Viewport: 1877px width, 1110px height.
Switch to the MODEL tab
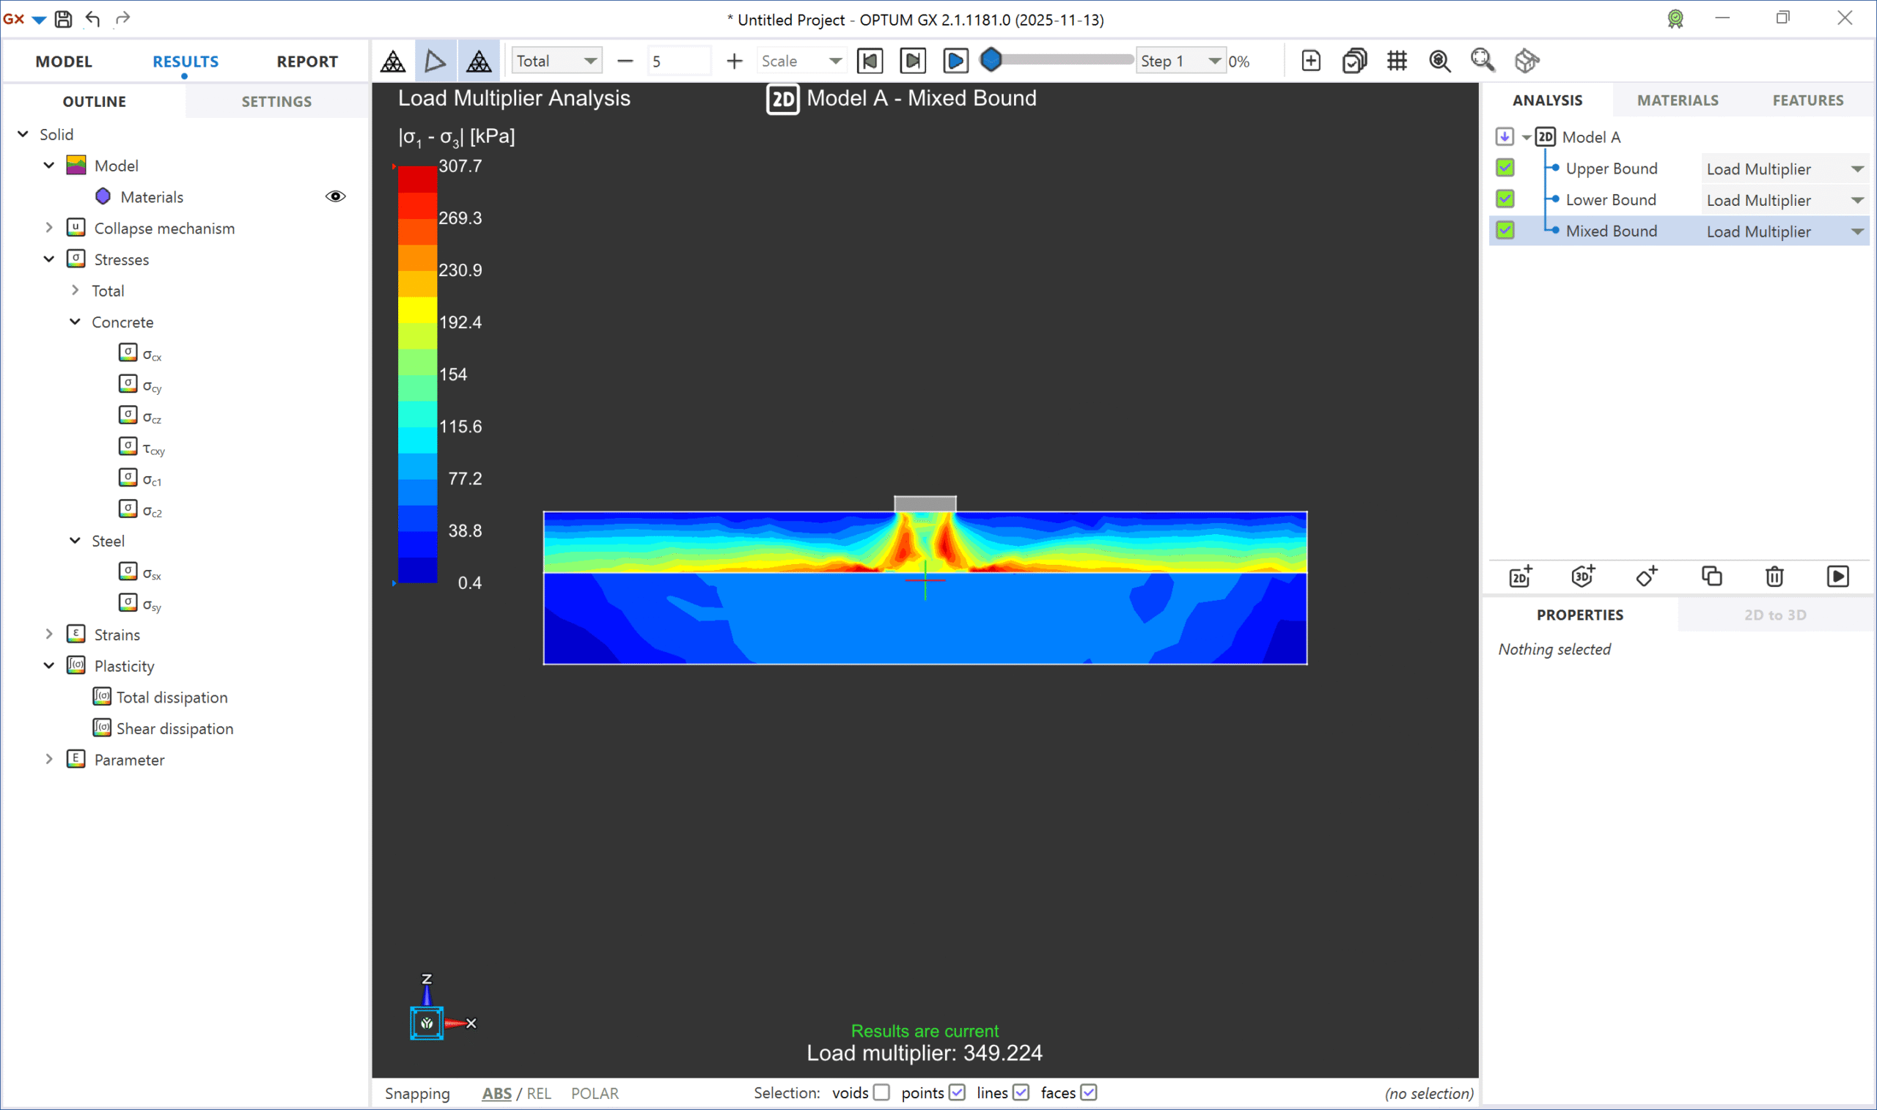coord(64,62)
